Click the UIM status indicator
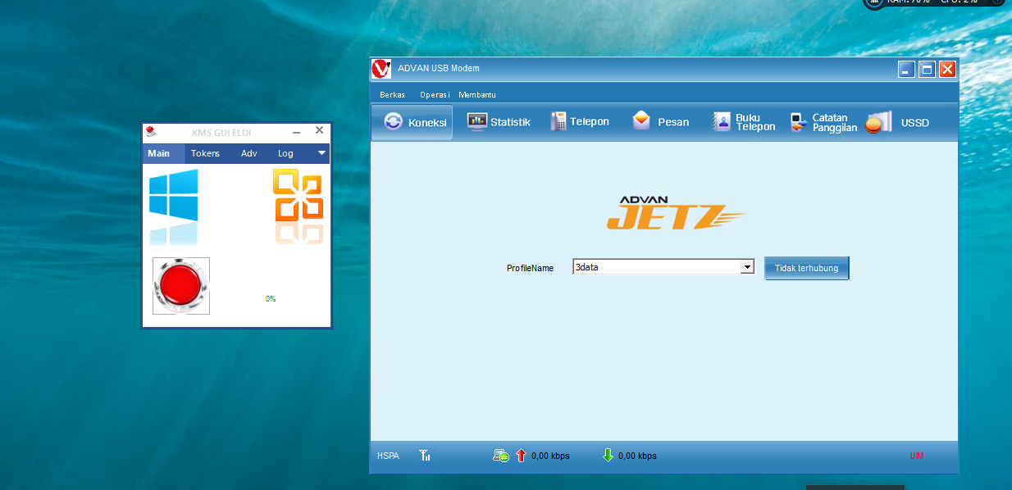 pyautogui.click(x=917, y=456)
